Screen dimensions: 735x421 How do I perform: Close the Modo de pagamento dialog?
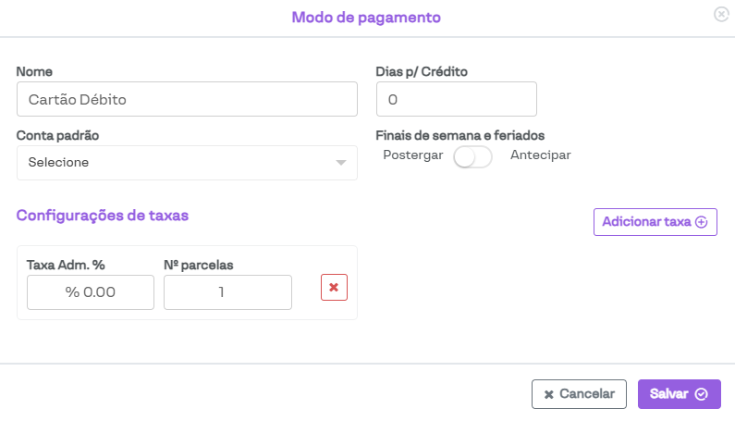point(721,15)
